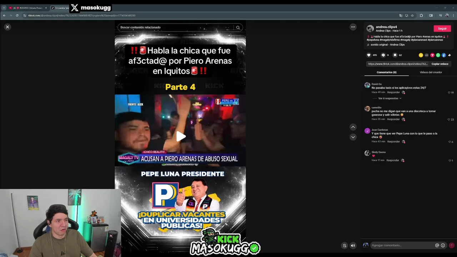Toggle video mute with the speaker icon
Screen dimensions: 457x257
353,246
